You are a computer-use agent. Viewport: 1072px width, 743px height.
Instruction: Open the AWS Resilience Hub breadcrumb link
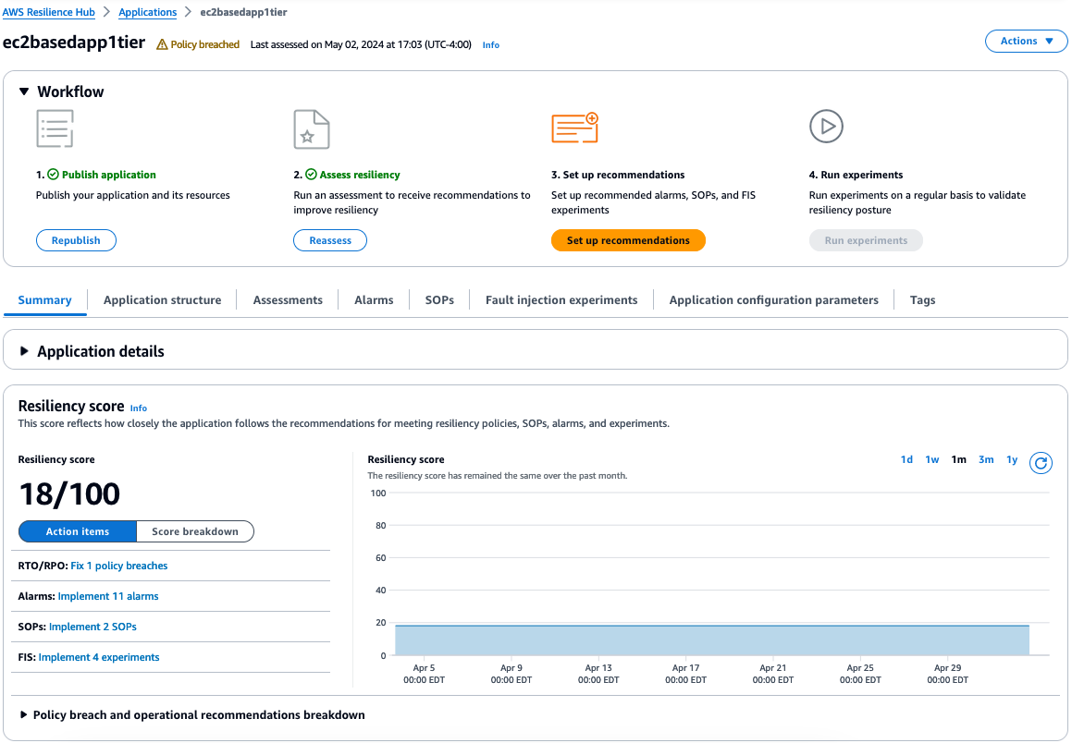[48, 12]
